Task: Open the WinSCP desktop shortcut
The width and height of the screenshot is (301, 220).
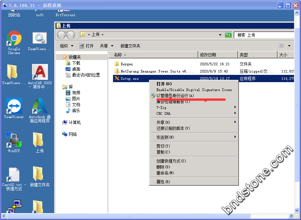Action: 14,141
